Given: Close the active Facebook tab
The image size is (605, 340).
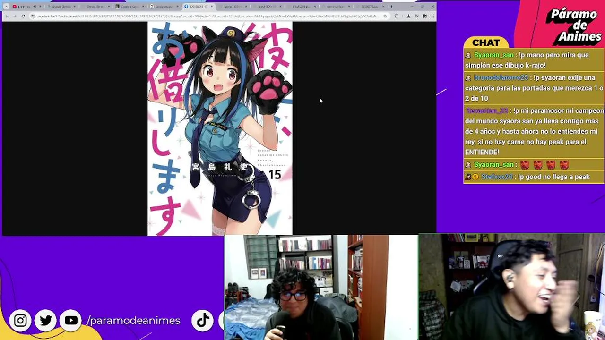Looking at the screenshot, I should coord(212,7).
